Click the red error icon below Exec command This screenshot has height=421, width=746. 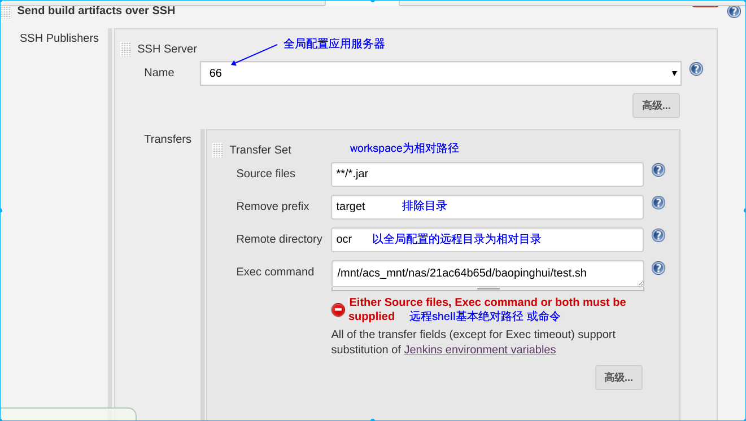pyautogui.click(x=338, y=309)
